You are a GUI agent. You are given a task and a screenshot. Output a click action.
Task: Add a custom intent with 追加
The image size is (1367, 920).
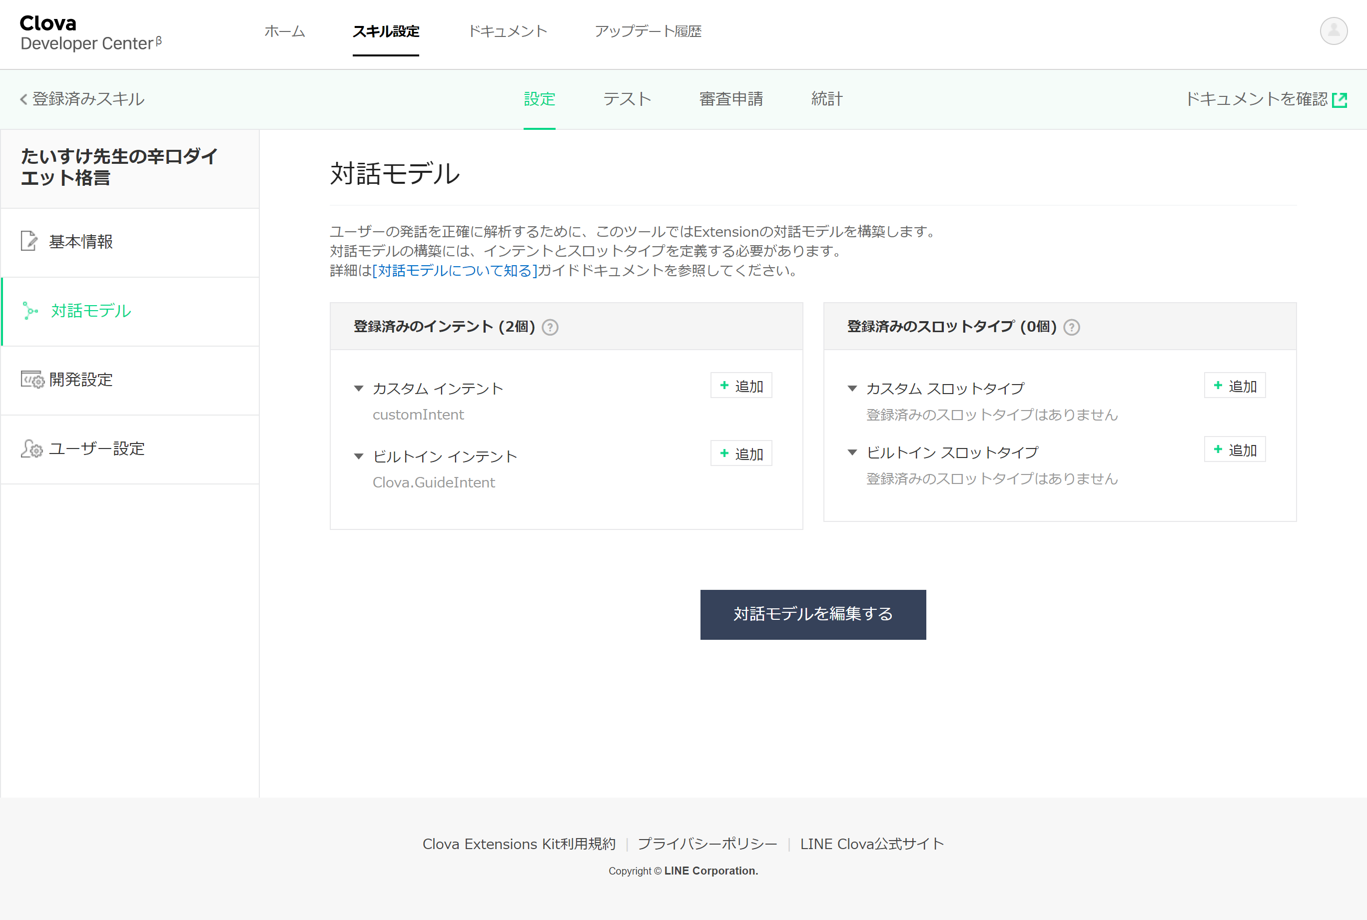[741, 386]
